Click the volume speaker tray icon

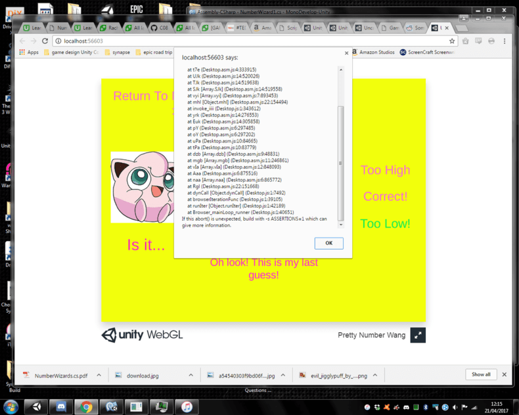tap(455, 407)
